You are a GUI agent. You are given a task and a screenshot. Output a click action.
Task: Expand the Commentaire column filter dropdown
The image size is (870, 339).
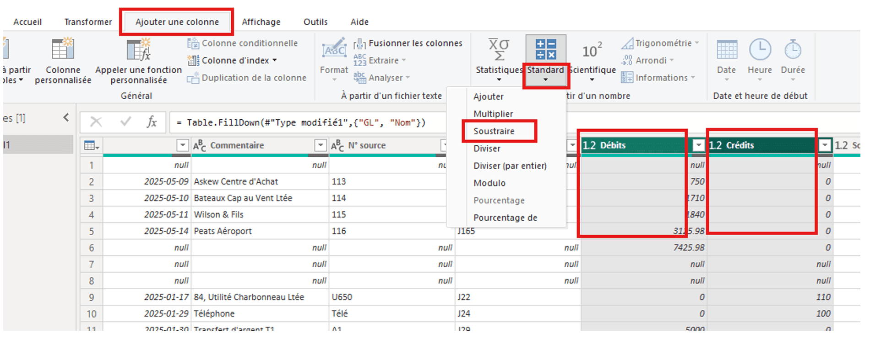pyautogui.click(x=320, y=145)
